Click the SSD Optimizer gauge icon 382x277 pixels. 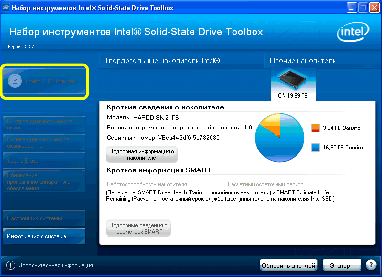15,81
